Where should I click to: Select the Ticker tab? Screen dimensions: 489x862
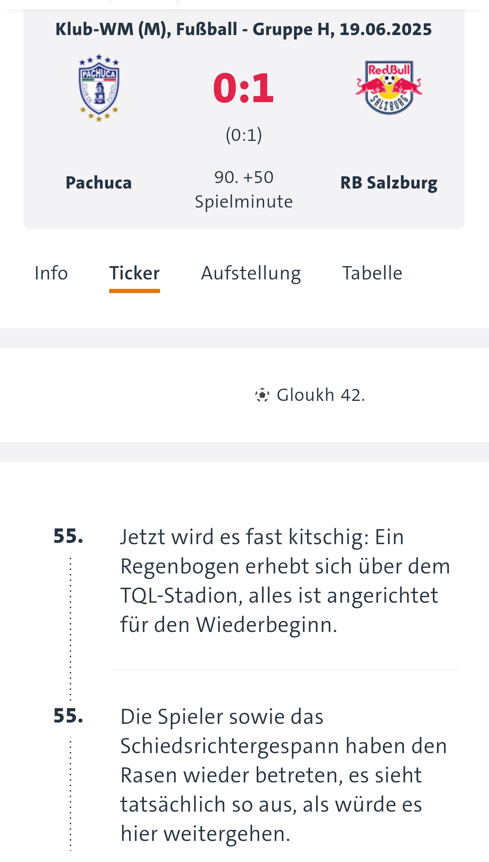tap(134, 273)
